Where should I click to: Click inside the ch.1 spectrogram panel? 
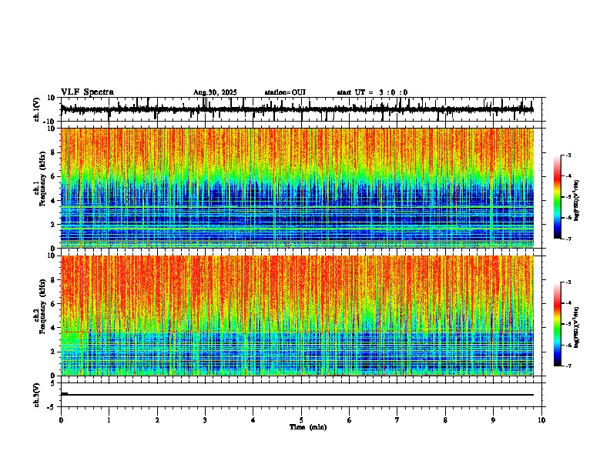point(297,188)
